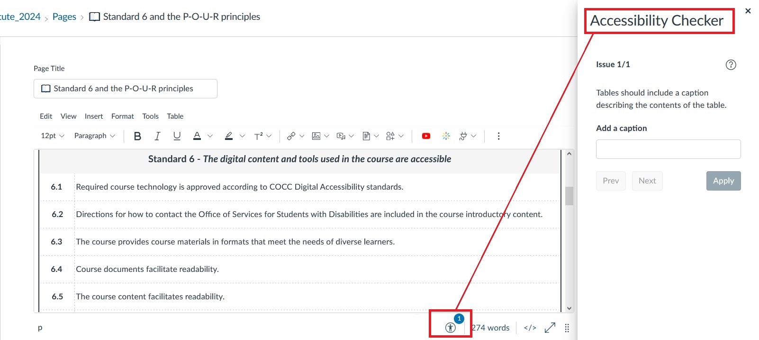
Task: Open the Format menu
Action: (x=123, y=116)
